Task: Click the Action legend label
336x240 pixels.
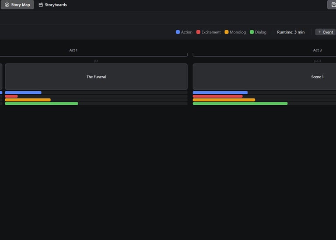Action: pos(187,32)
